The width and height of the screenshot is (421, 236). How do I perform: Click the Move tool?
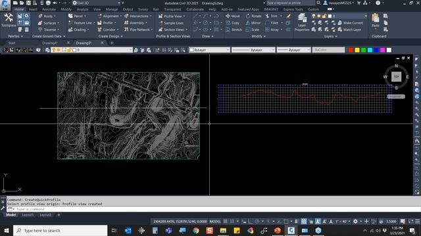pos(233,16)
